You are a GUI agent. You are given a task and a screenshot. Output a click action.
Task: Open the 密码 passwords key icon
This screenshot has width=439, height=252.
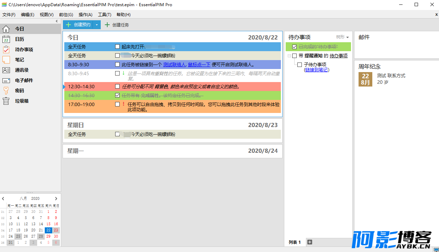[6, 91]
